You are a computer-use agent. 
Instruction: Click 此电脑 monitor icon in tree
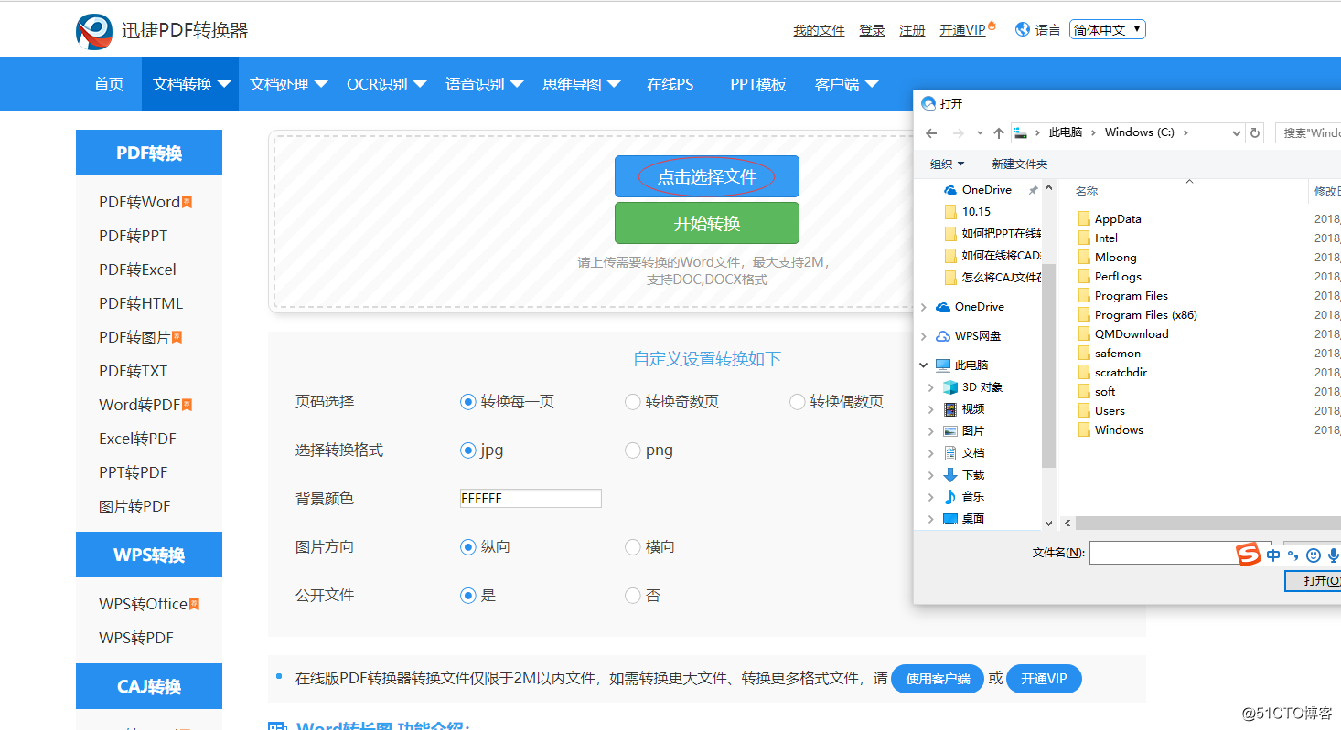coord(943,365)
